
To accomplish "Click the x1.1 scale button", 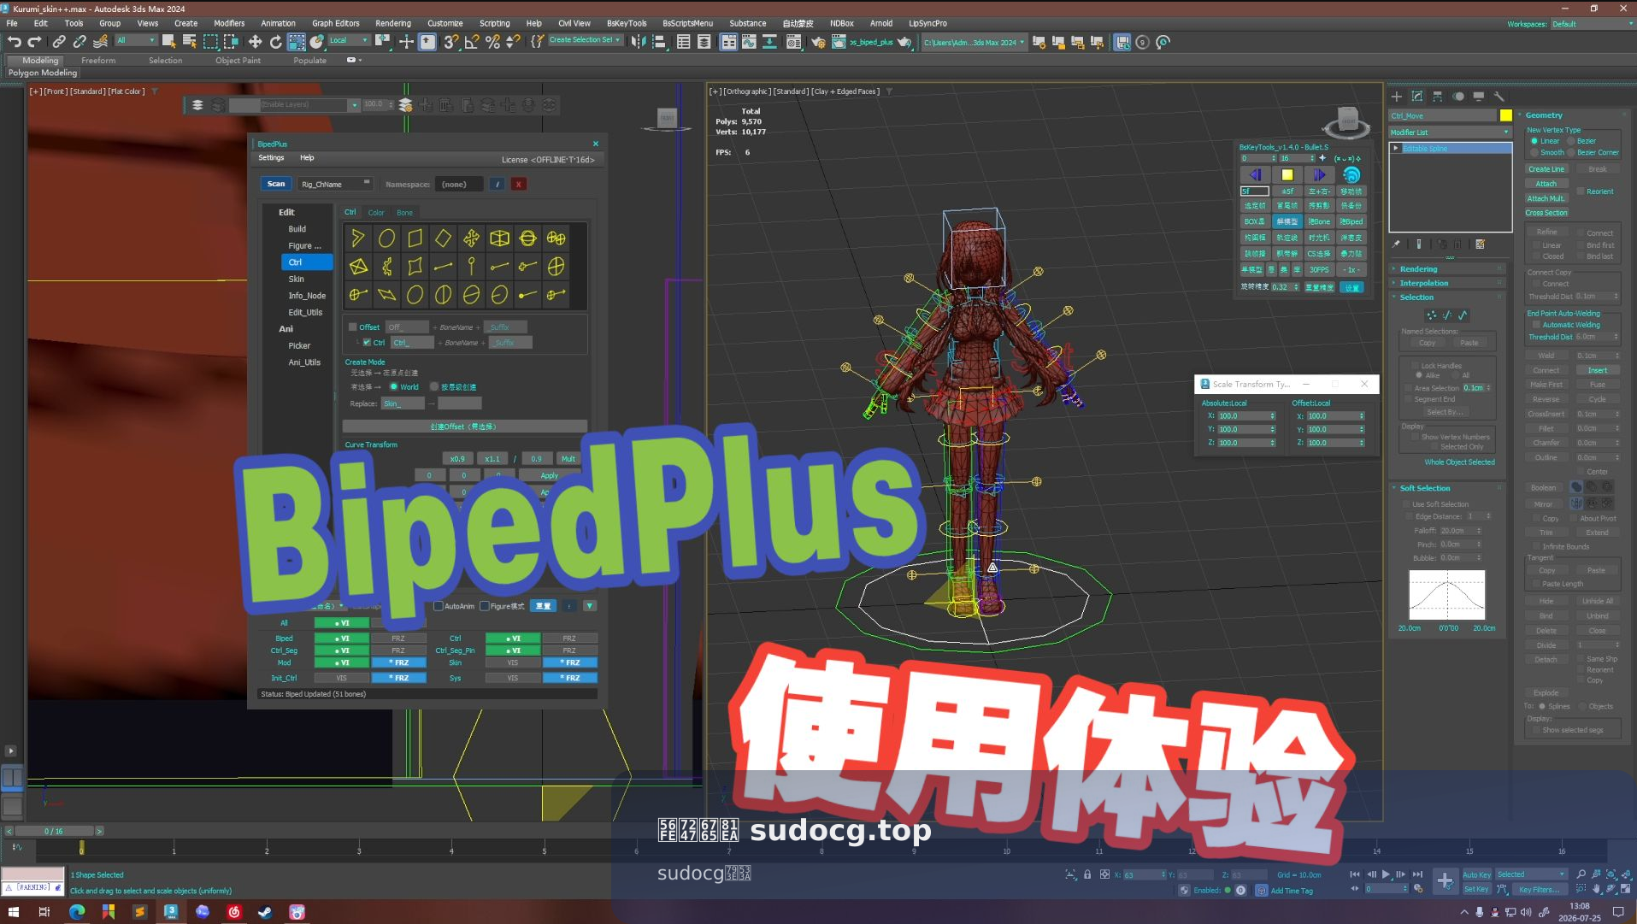I will coord(492,459).
